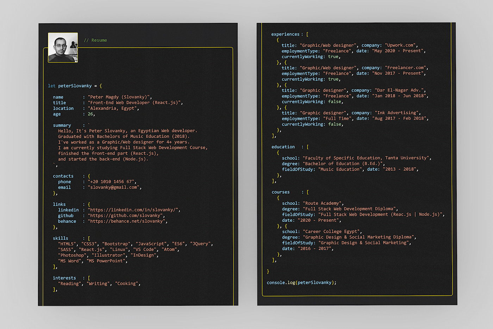Click the console.log(peterSlovanky) statement

(x=301, y=282)
